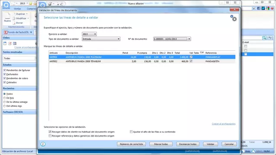This screenshot has width=276, height=155.
Task: Select the De hoy radio option
Action: click(x=5, y=98)
